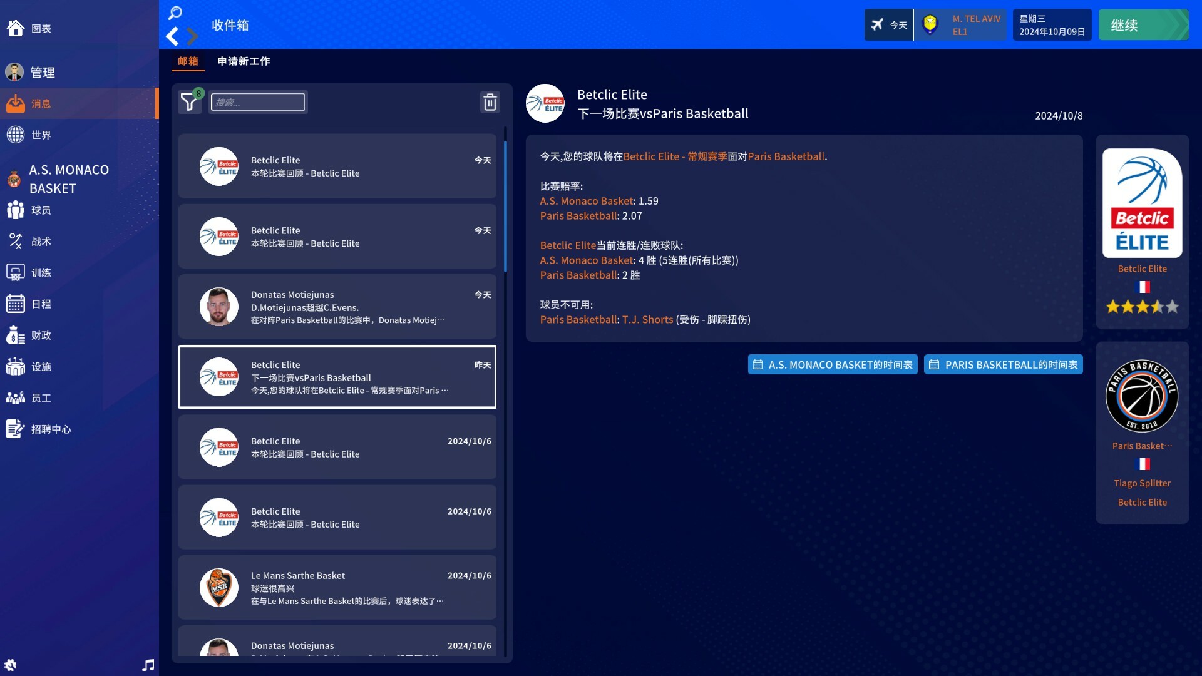Open the 球员 (Players) panel in sidebar

pyautogui.click(x=41, y=210)
